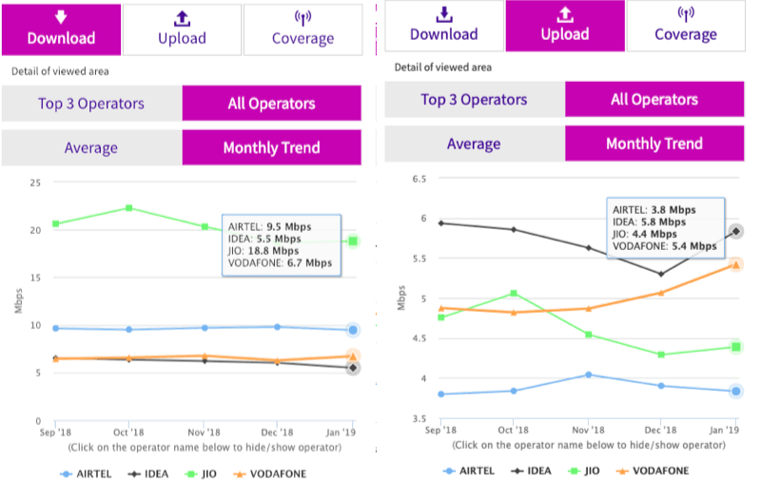The width and height of the screenshot is (761, 501).
Task: Select Monthly Trend in the left panel
Action: [x=272, y=147]
